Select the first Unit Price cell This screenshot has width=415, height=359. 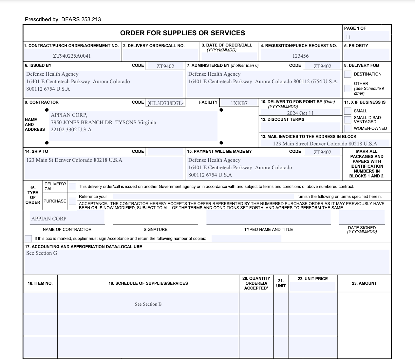tap(313, 303)
